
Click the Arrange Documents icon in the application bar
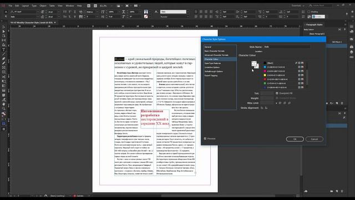click(x=136, y=6)
